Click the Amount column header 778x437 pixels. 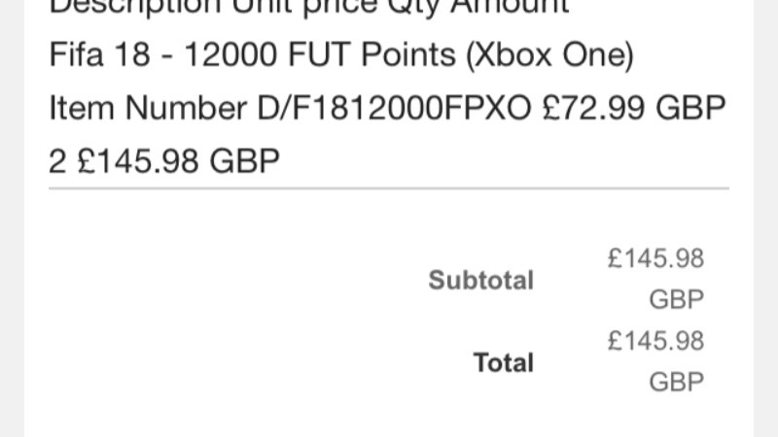pos(510,7)
